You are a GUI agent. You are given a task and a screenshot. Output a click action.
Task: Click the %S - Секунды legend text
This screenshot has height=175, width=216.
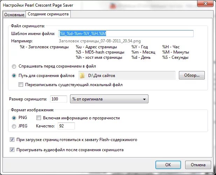click(x=175, y=57)
